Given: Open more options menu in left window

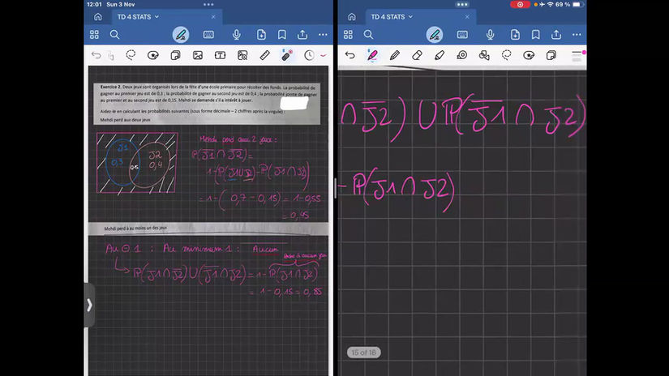Looking at the screenshot, I should pyautogui.click(x=323, y=35).
